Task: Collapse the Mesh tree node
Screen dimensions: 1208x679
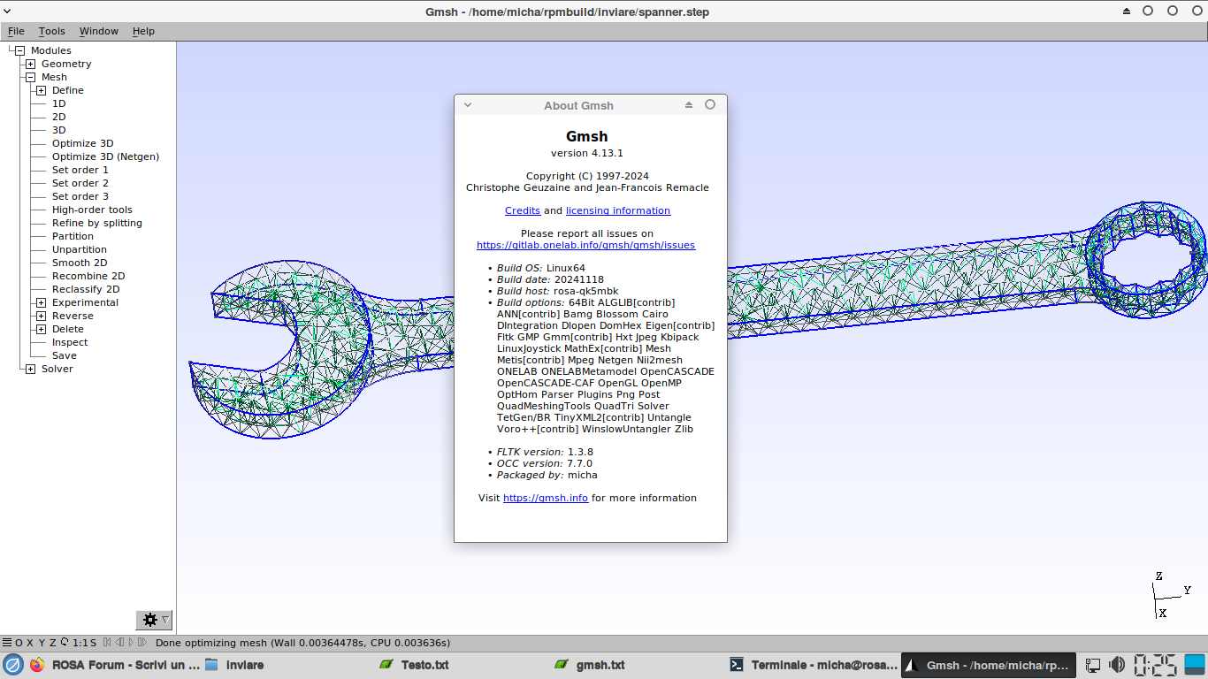Action: point(30,77)
